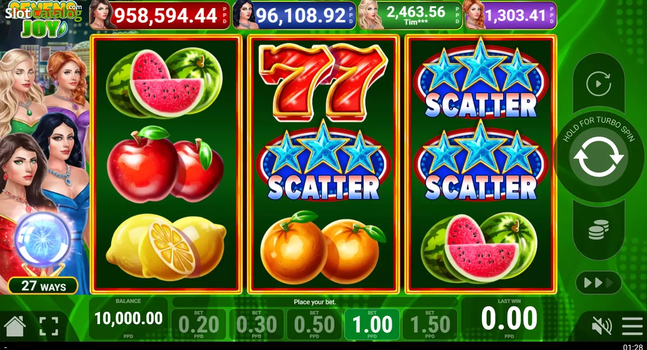Click the red 958,594.44 jackpot display
647x350 pixels.
[160, 15]
